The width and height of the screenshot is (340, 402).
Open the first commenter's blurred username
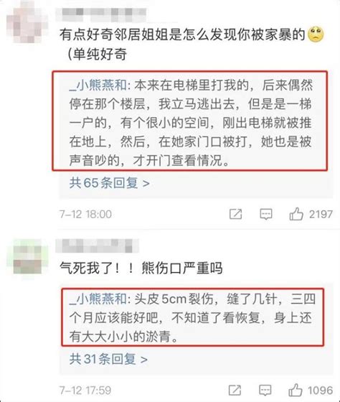coord(101,14)
